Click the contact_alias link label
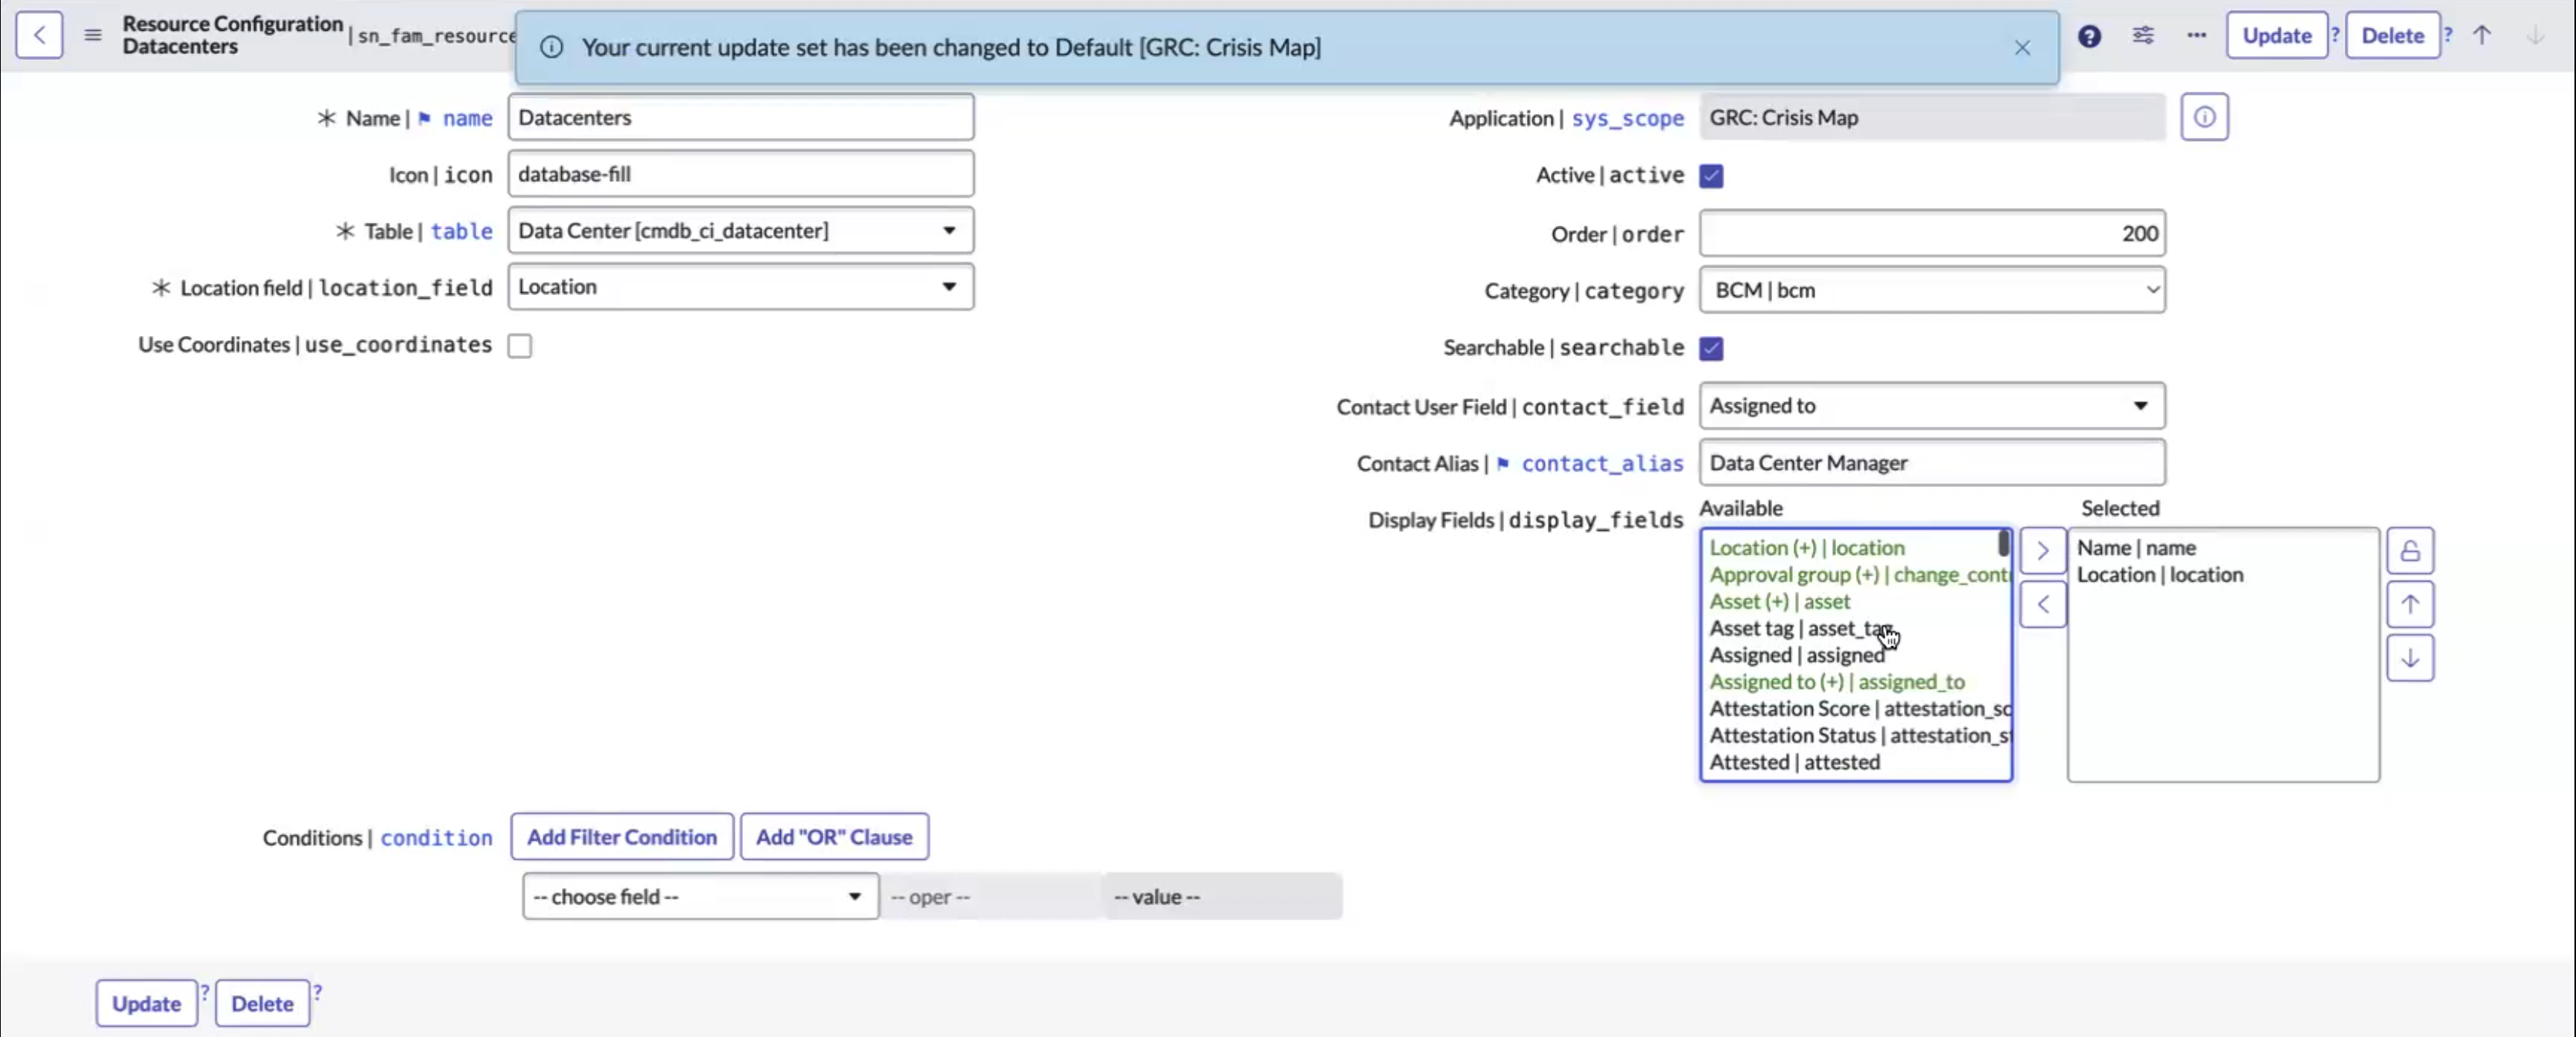The width and height of the screenshot is (2576, 1037). (1602, 464)
